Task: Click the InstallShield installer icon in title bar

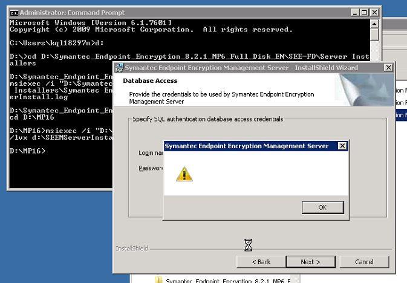Action: tap(119, 68)
